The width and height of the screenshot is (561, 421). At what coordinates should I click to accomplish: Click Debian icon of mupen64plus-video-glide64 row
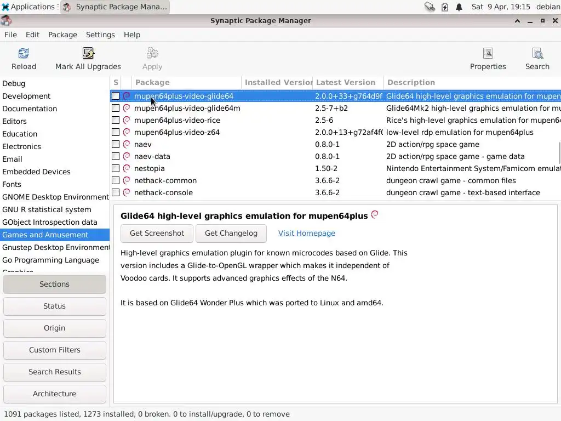[x=127, y=96]
